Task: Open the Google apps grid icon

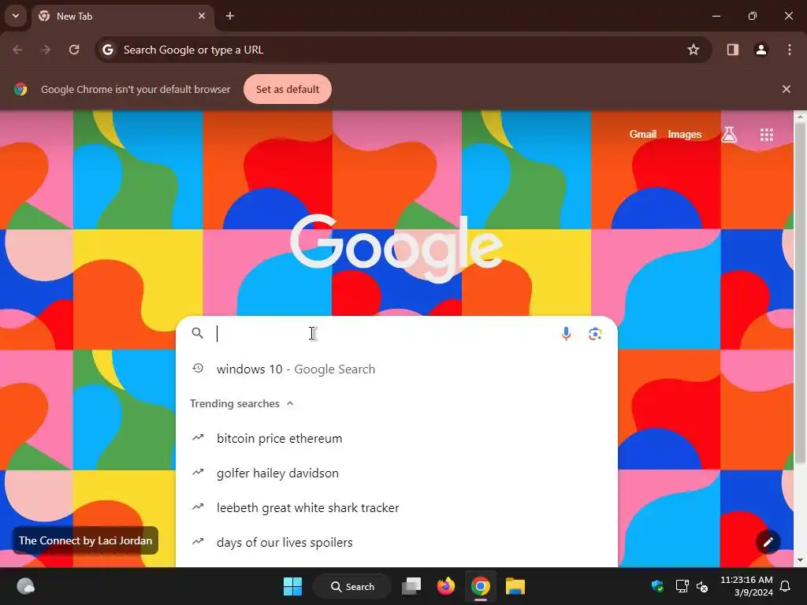Action: pos(766,135)
